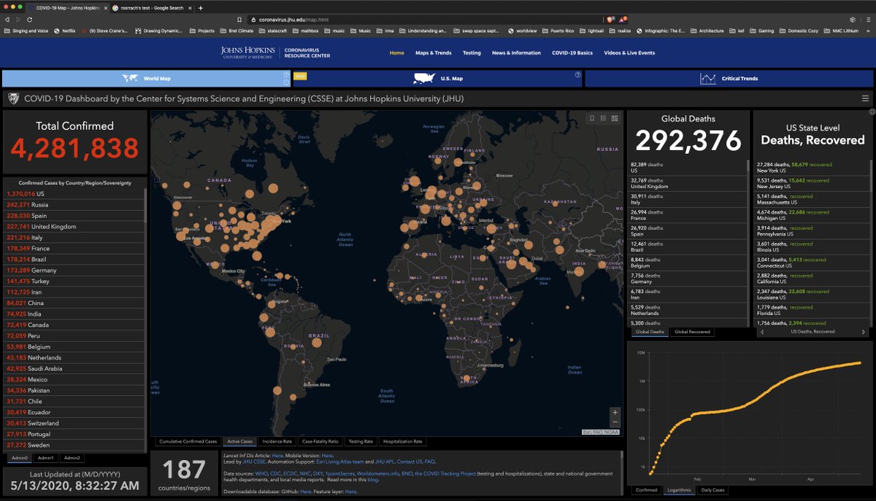Show the map legend list icon

click(x=604, y=118)
